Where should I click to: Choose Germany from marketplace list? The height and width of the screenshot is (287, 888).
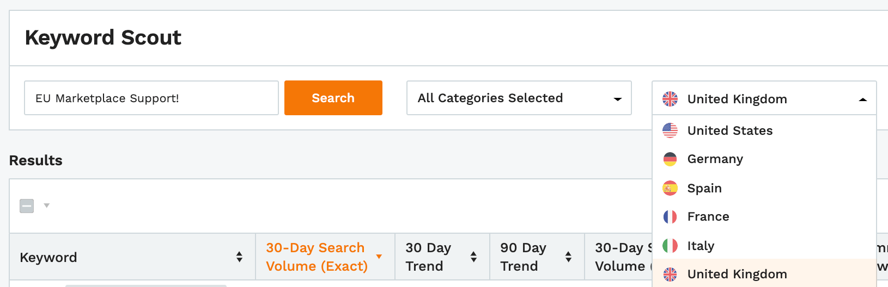(x=764, y=159)
